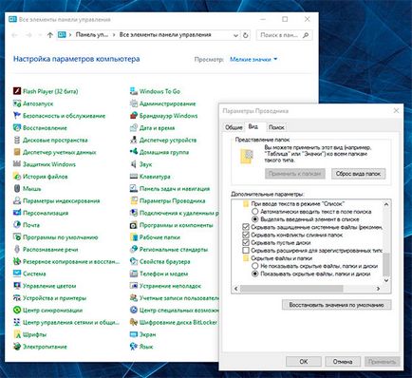Open the История файлов icon

(17, 177)
